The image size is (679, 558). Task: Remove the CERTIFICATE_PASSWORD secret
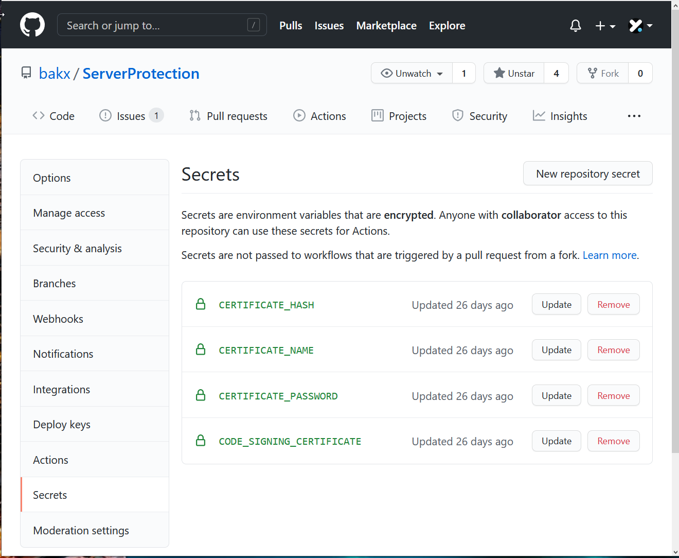[614, 395]
